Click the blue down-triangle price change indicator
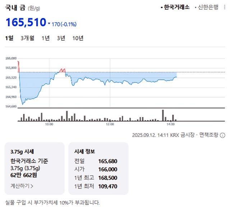 (49, 24)
